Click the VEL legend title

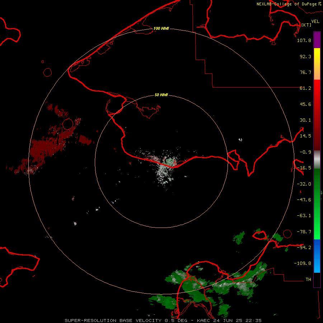[x=315, y=22]
